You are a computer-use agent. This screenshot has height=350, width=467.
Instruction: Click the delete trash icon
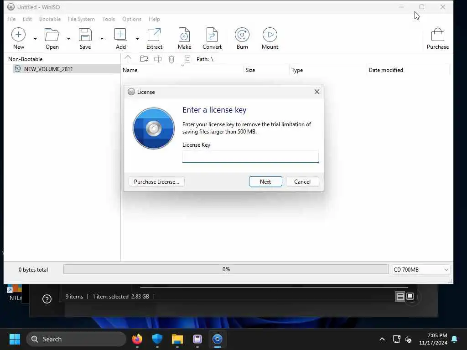[171, 59]
